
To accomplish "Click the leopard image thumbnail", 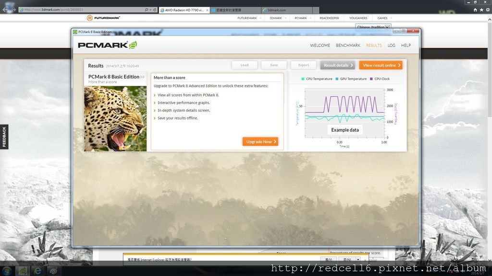I will (115, 119).
